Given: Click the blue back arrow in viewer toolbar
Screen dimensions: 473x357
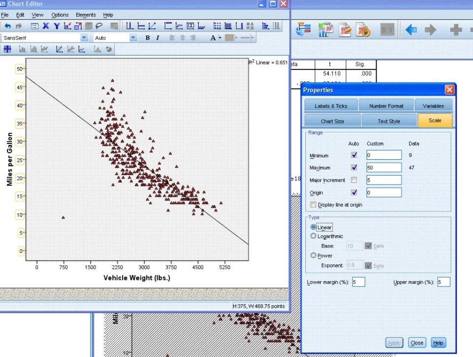Looking at the screenshot, I should pyautogui.click(x=411, y=30).
